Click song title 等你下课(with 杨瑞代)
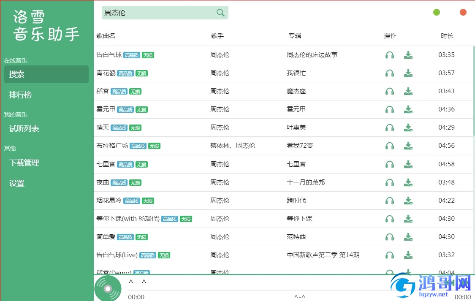Screen dimensions: 475x301 [x=128, y=219]
